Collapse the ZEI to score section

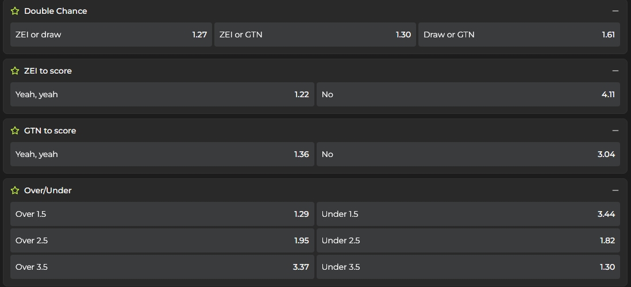(x=615, y=71)
